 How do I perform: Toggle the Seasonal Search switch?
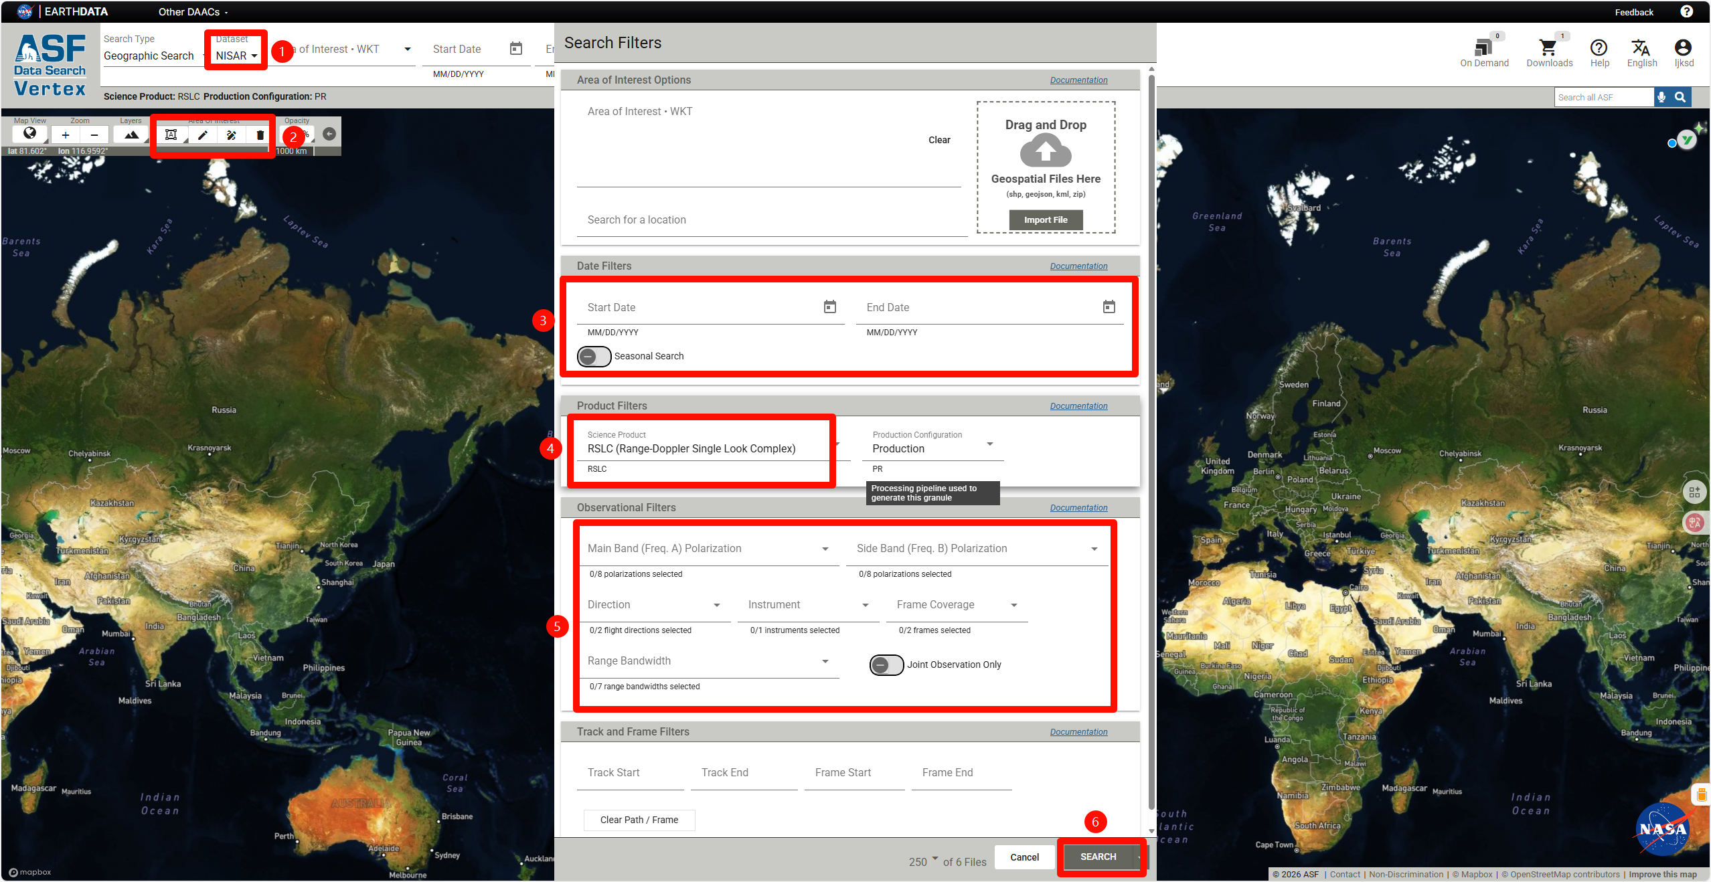[x=594, y=356]
